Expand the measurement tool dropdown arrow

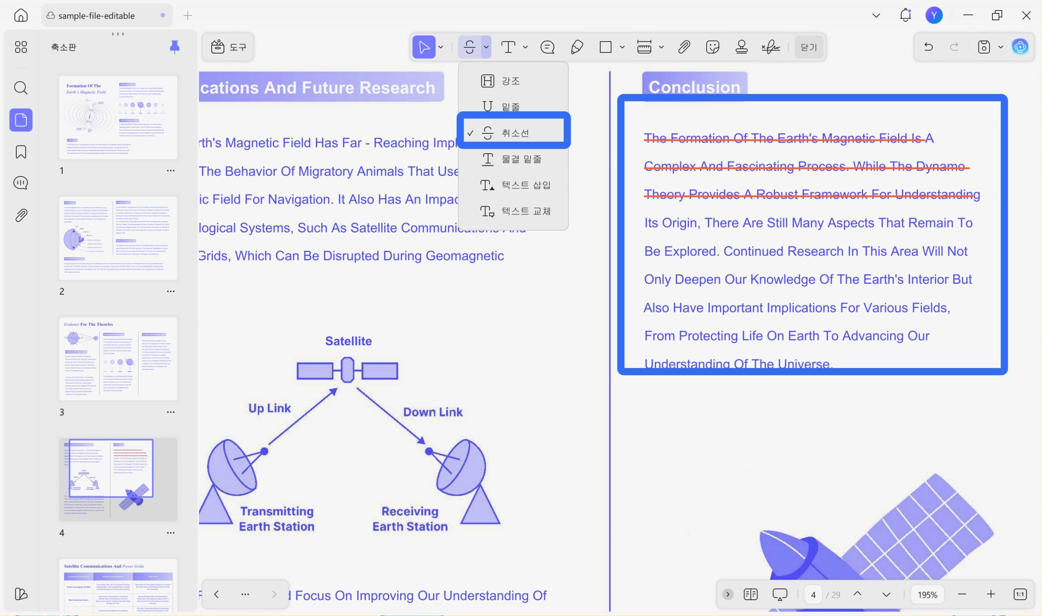point(661,47)
